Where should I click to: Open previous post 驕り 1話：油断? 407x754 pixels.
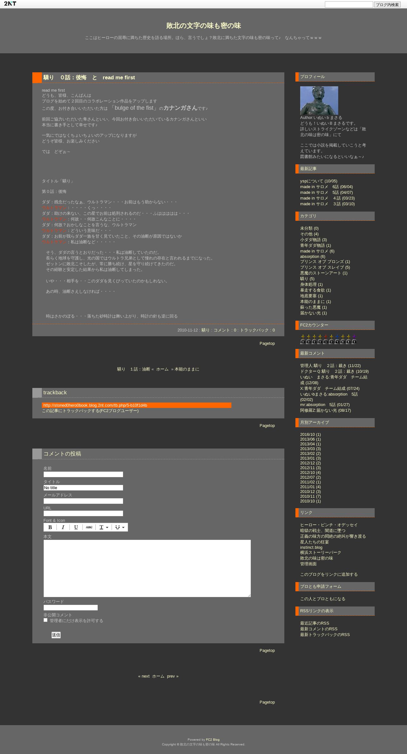[x=133, y=369]
